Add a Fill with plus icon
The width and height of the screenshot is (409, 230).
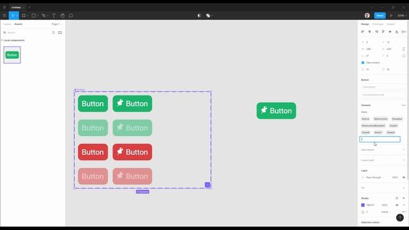pyautogui.click(x=403, y=188)
